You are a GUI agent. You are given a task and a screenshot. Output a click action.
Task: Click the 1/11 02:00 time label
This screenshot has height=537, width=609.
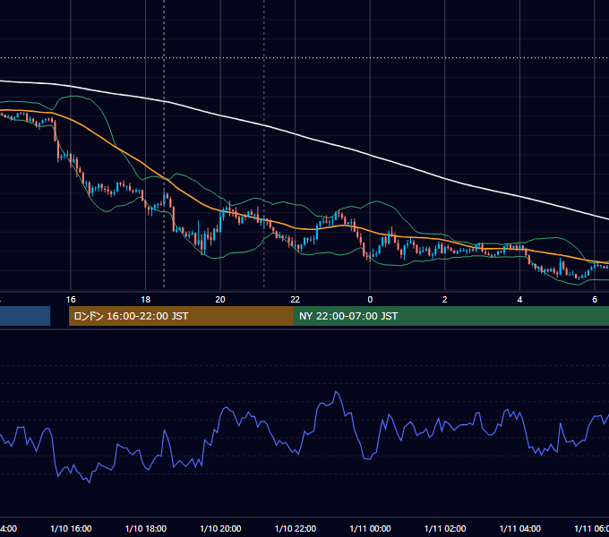[x=445, y=528]
